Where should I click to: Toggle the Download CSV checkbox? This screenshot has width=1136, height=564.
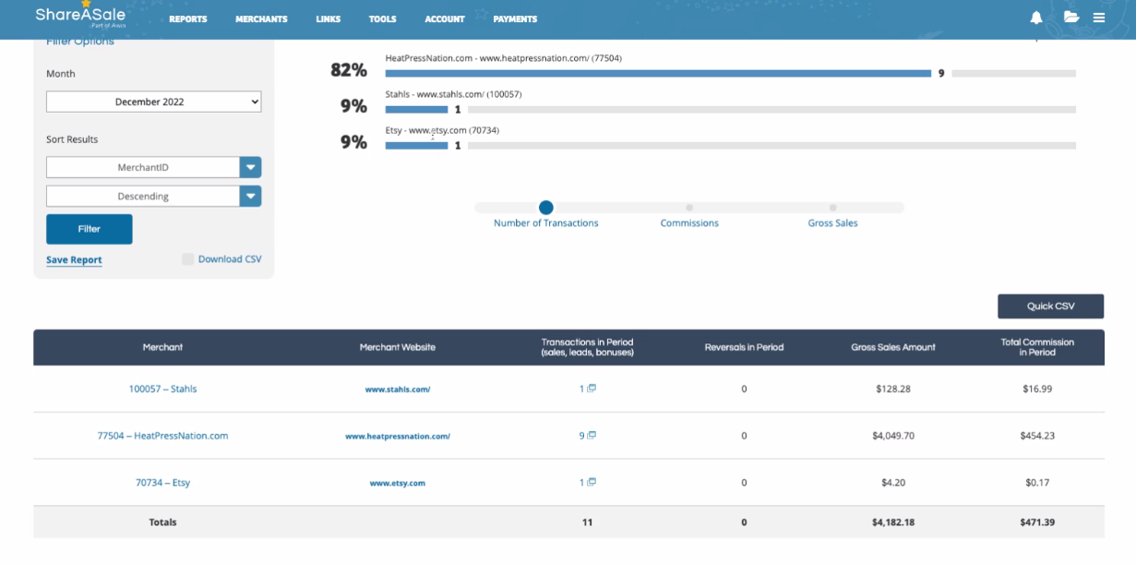coord(188,259)
